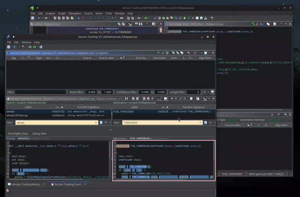Screen dimensions: 300x197
Task: Click the lightbulb ancillary filters icon
Action: (x=212, y=92)
